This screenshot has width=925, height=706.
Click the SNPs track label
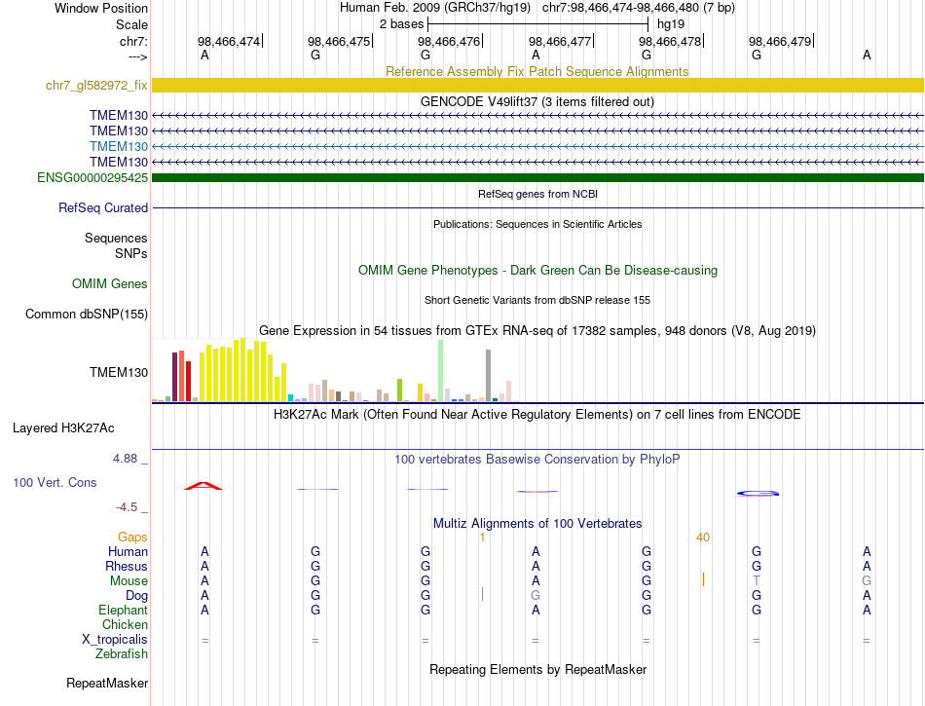click(131, 253)
